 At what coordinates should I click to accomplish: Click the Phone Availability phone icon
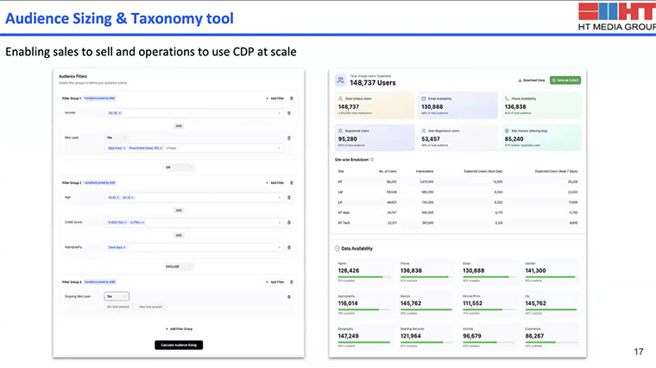(x=507, y=98)
